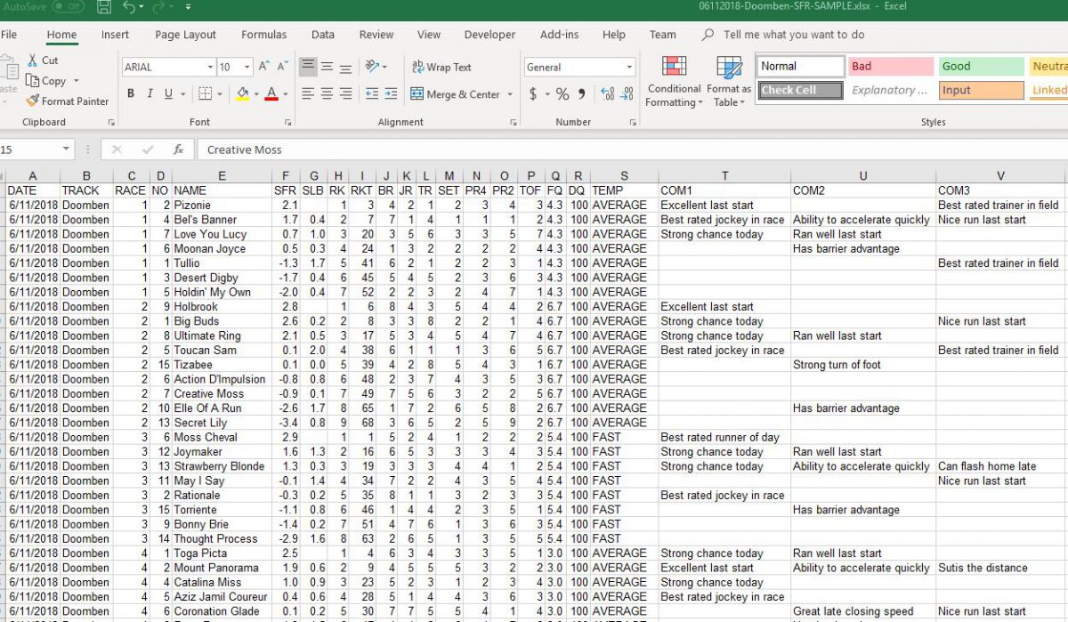Click inside the formula bar showing Creative Moss
The image size is (1068, 622).
[x=356, y=149]
